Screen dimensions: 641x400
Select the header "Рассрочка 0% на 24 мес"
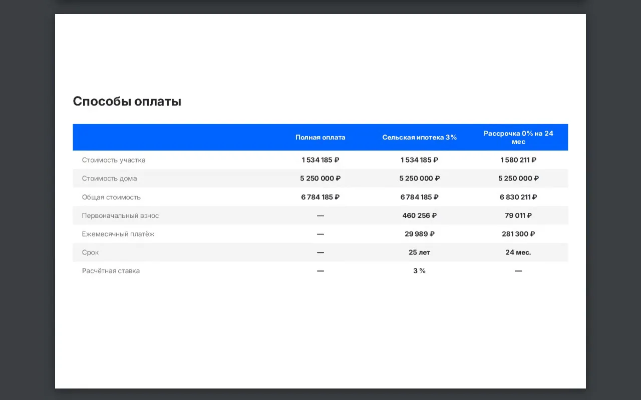(x=518, y=137)
